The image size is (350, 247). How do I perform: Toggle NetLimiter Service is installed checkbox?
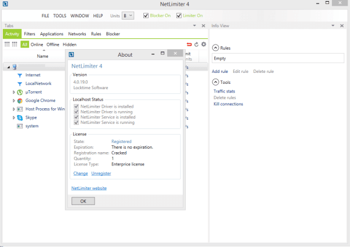point(77,117)
